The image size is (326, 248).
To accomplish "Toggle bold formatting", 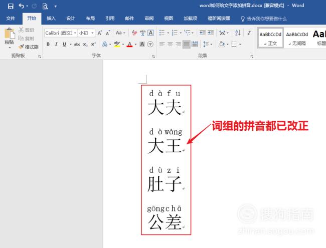I will pyautogui.click(x=48, y=44).
